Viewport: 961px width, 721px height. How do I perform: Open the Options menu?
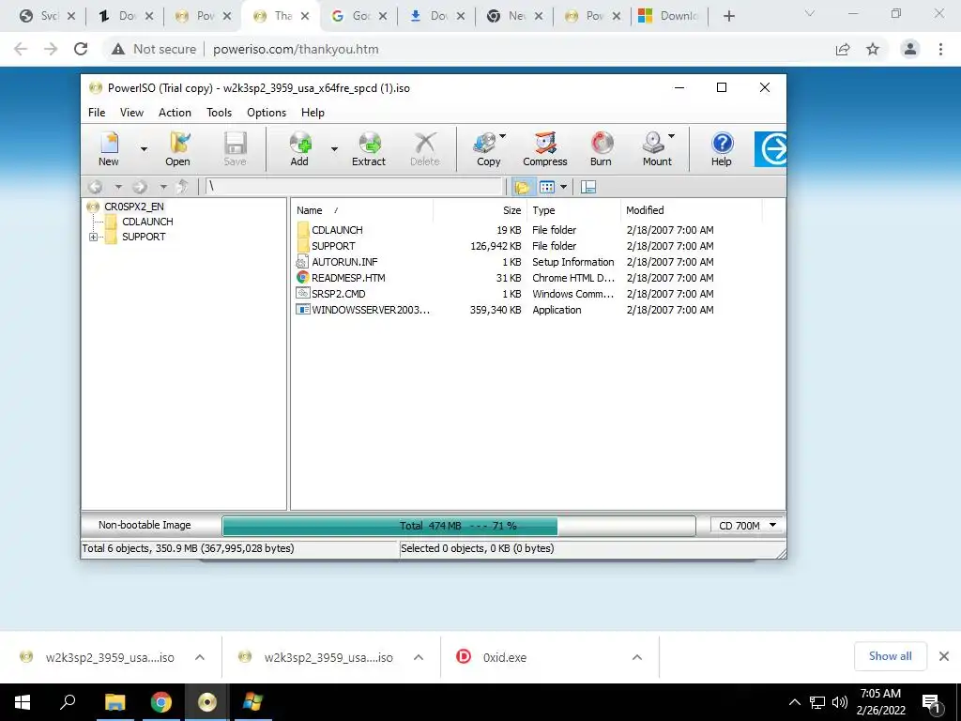point(267,113)
